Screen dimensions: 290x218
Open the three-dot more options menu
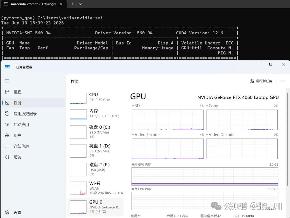tap(283, 81)
